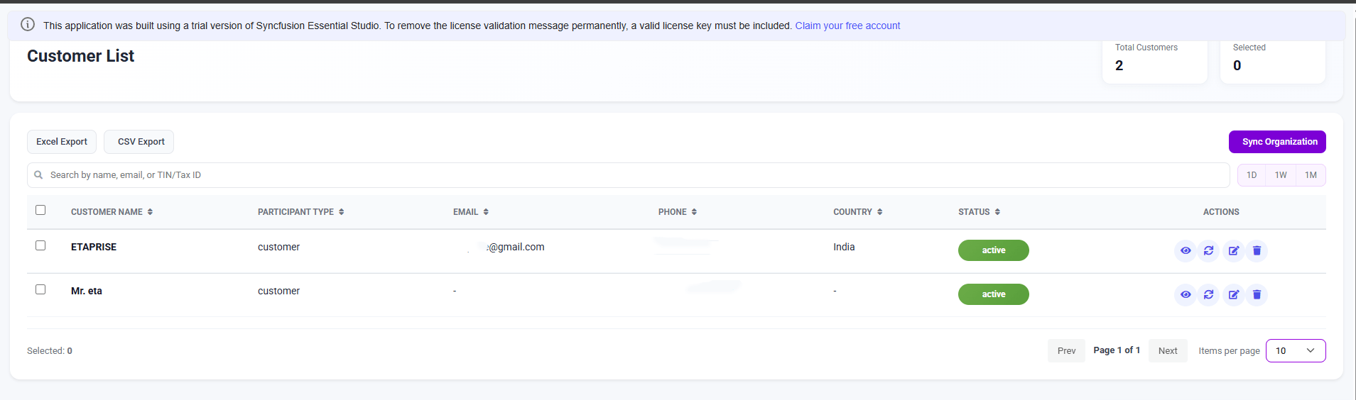1356x400 pixels.
Task: Edit the ETAPRISE customer entry
Action: [x=1234, y=250]
